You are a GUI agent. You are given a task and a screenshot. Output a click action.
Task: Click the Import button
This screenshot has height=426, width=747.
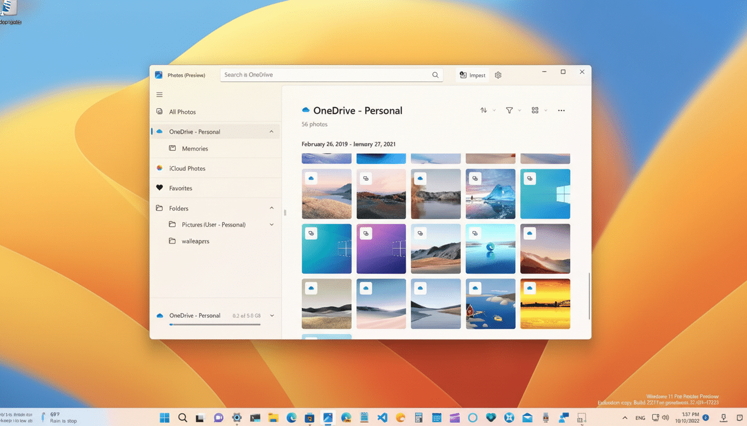point(472,74)
